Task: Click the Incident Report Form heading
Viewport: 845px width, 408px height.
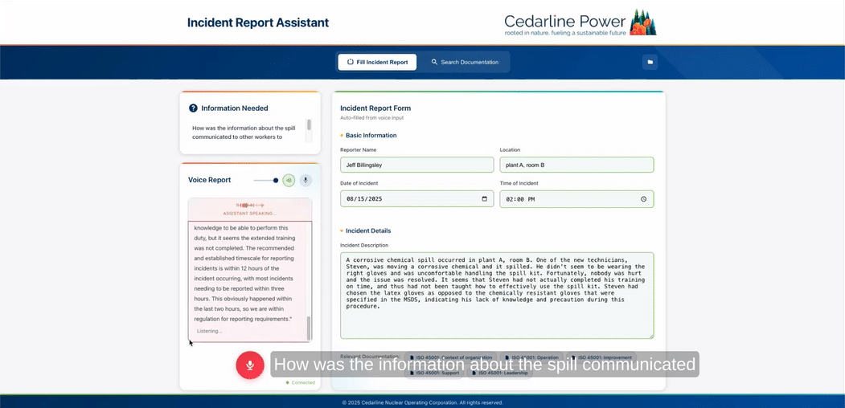Action: tap(375, 108)
